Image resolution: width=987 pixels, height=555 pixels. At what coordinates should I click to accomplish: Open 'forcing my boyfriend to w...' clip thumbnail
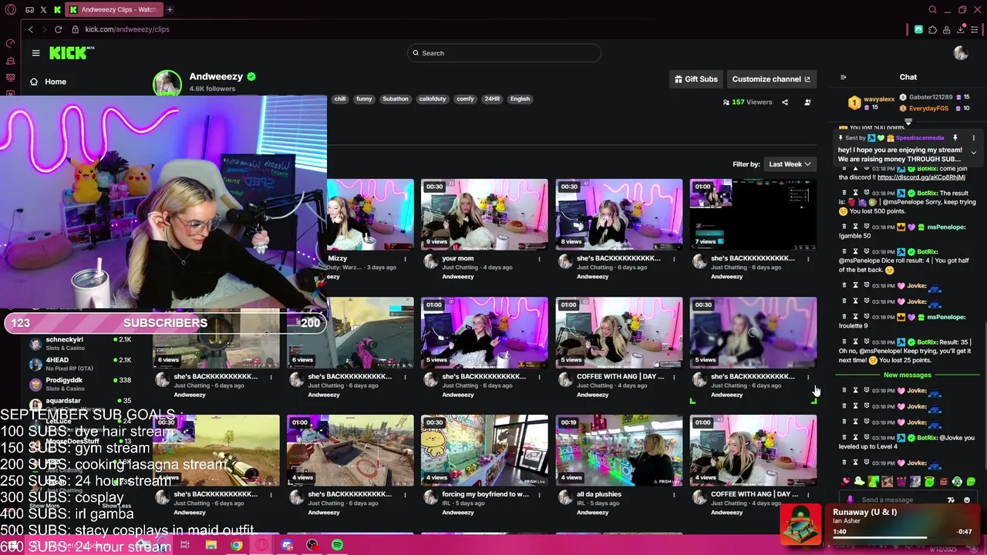click(484, 450)
